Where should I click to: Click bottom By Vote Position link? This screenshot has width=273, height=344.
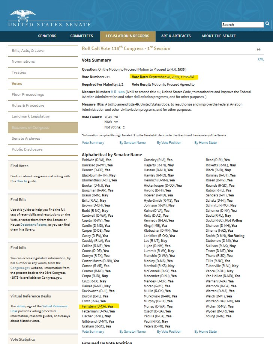point(169,332)
